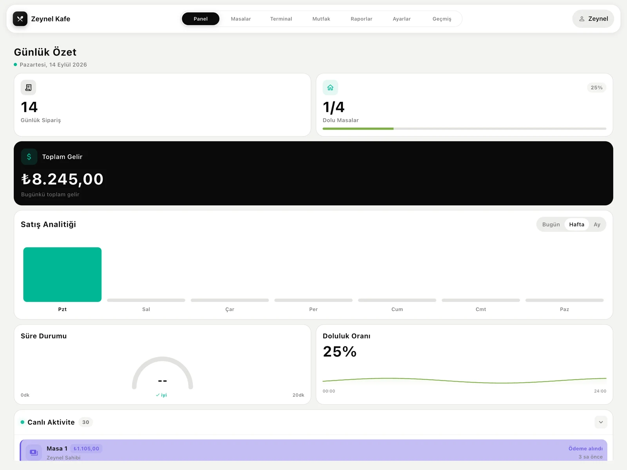627x470 pixels.
Task: Open the Geçmiş tab
Action: 442,19
